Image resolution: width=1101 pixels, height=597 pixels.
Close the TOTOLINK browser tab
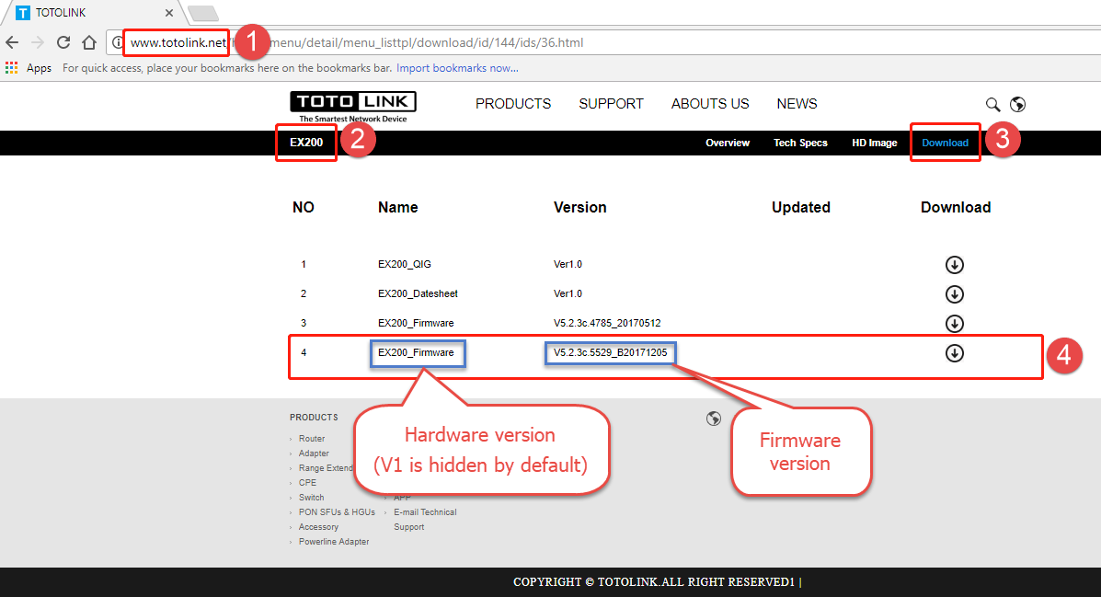[169, 13]
